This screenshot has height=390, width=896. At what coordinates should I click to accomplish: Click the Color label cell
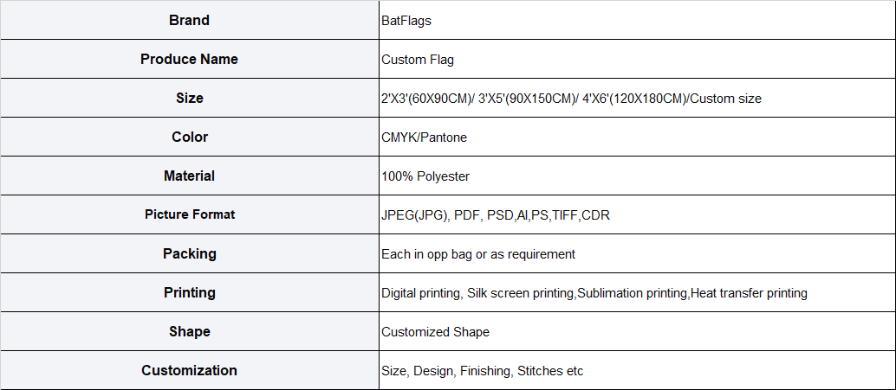(x=189, y=137)
